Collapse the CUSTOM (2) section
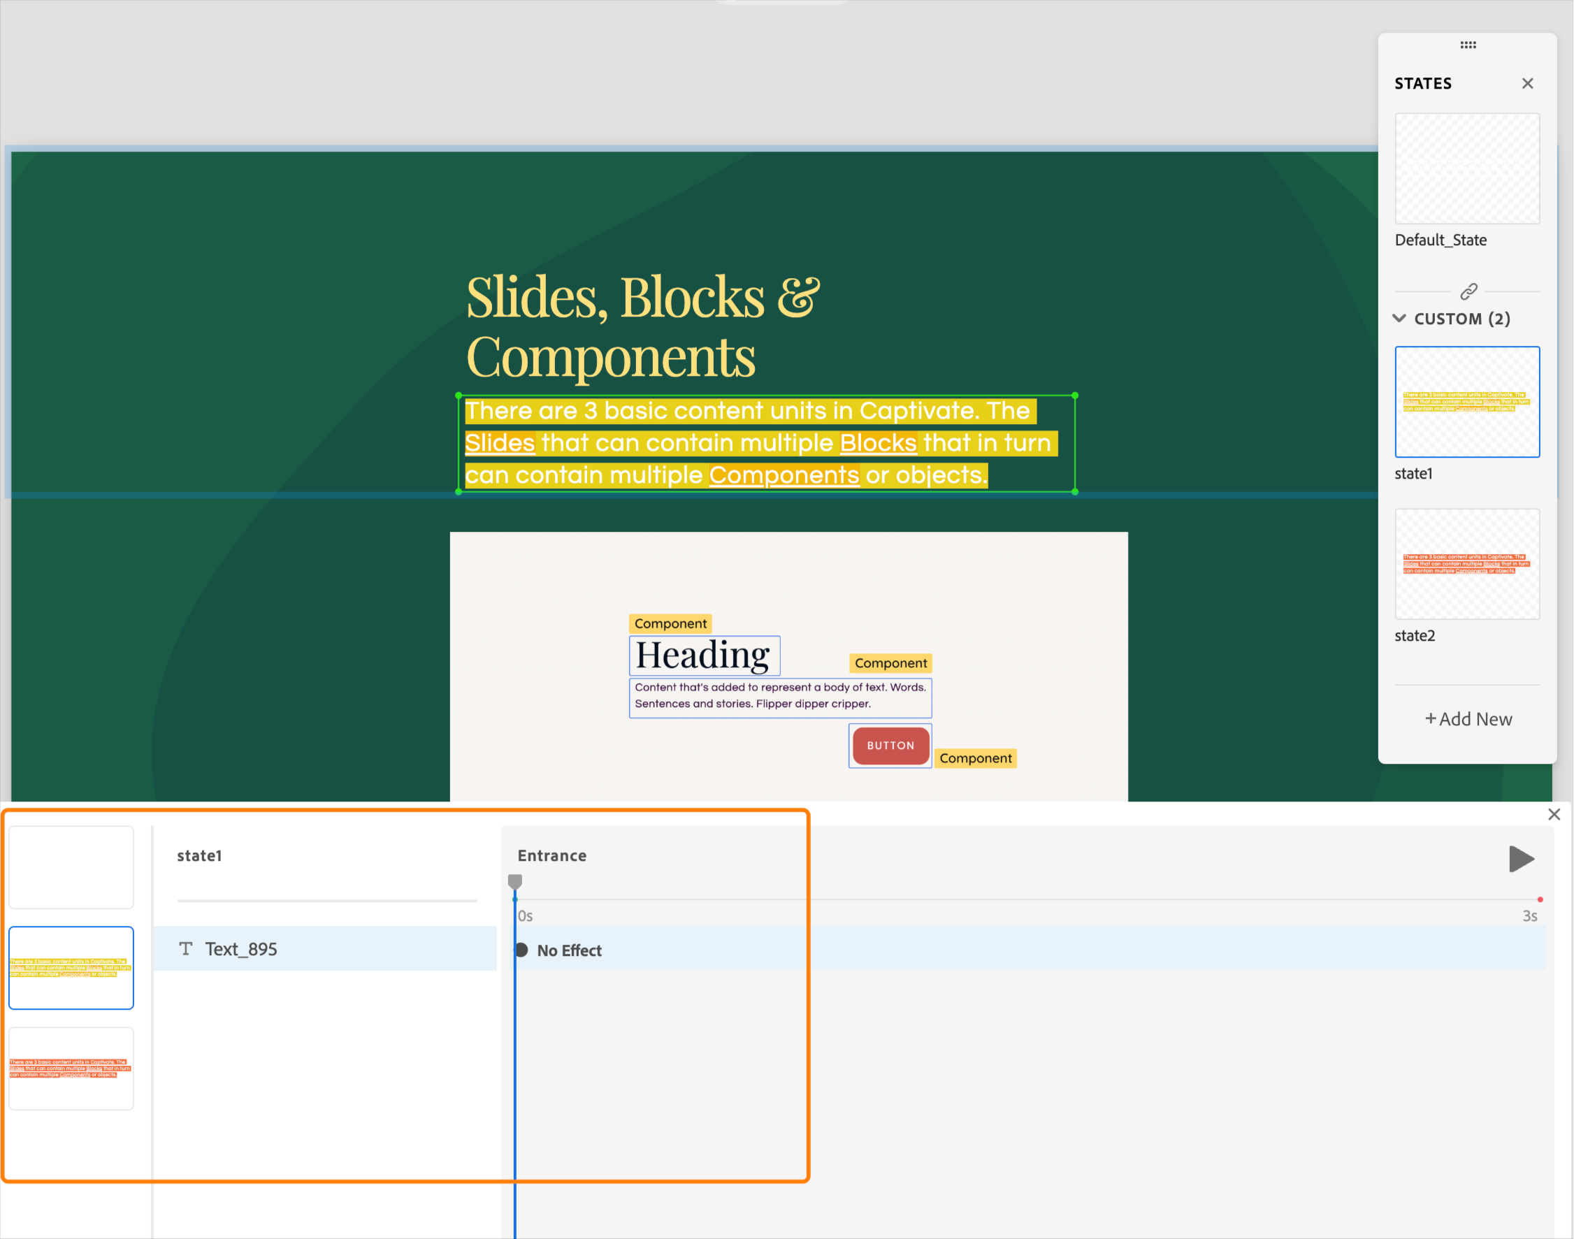 1399,319
